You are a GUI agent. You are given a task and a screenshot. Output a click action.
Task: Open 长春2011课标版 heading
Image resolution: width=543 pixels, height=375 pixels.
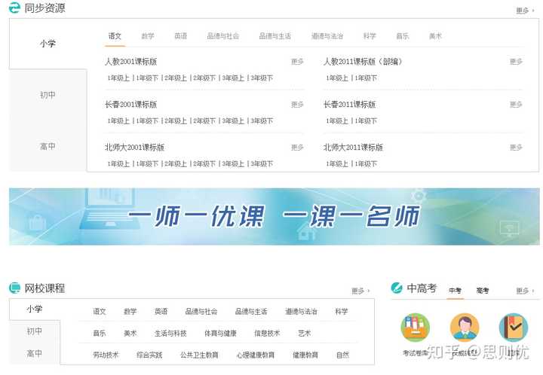349,105
